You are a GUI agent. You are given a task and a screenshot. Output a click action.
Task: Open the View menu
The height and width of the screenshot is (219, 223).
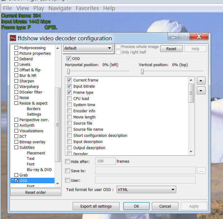pyautogui.click(x=22, y=8)
